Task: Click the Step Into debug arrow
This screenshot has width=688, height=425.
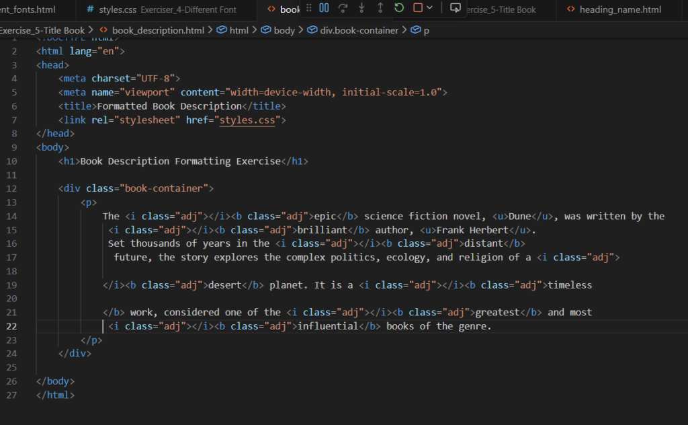Action: 361,8
